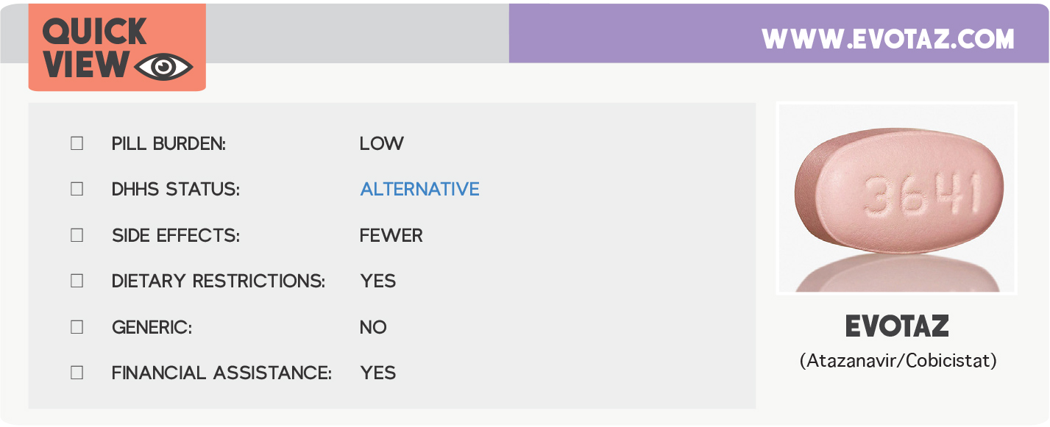1050x427 pixels.
Task: Click the Dietary Restrictions label
Action: pos(218,281)
